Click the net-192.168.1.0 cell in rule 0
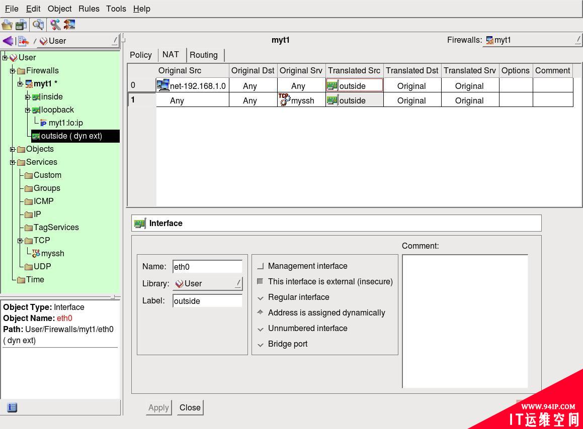Screen dimensions: 583x429 pyautogui.click(x=192, y=85)
